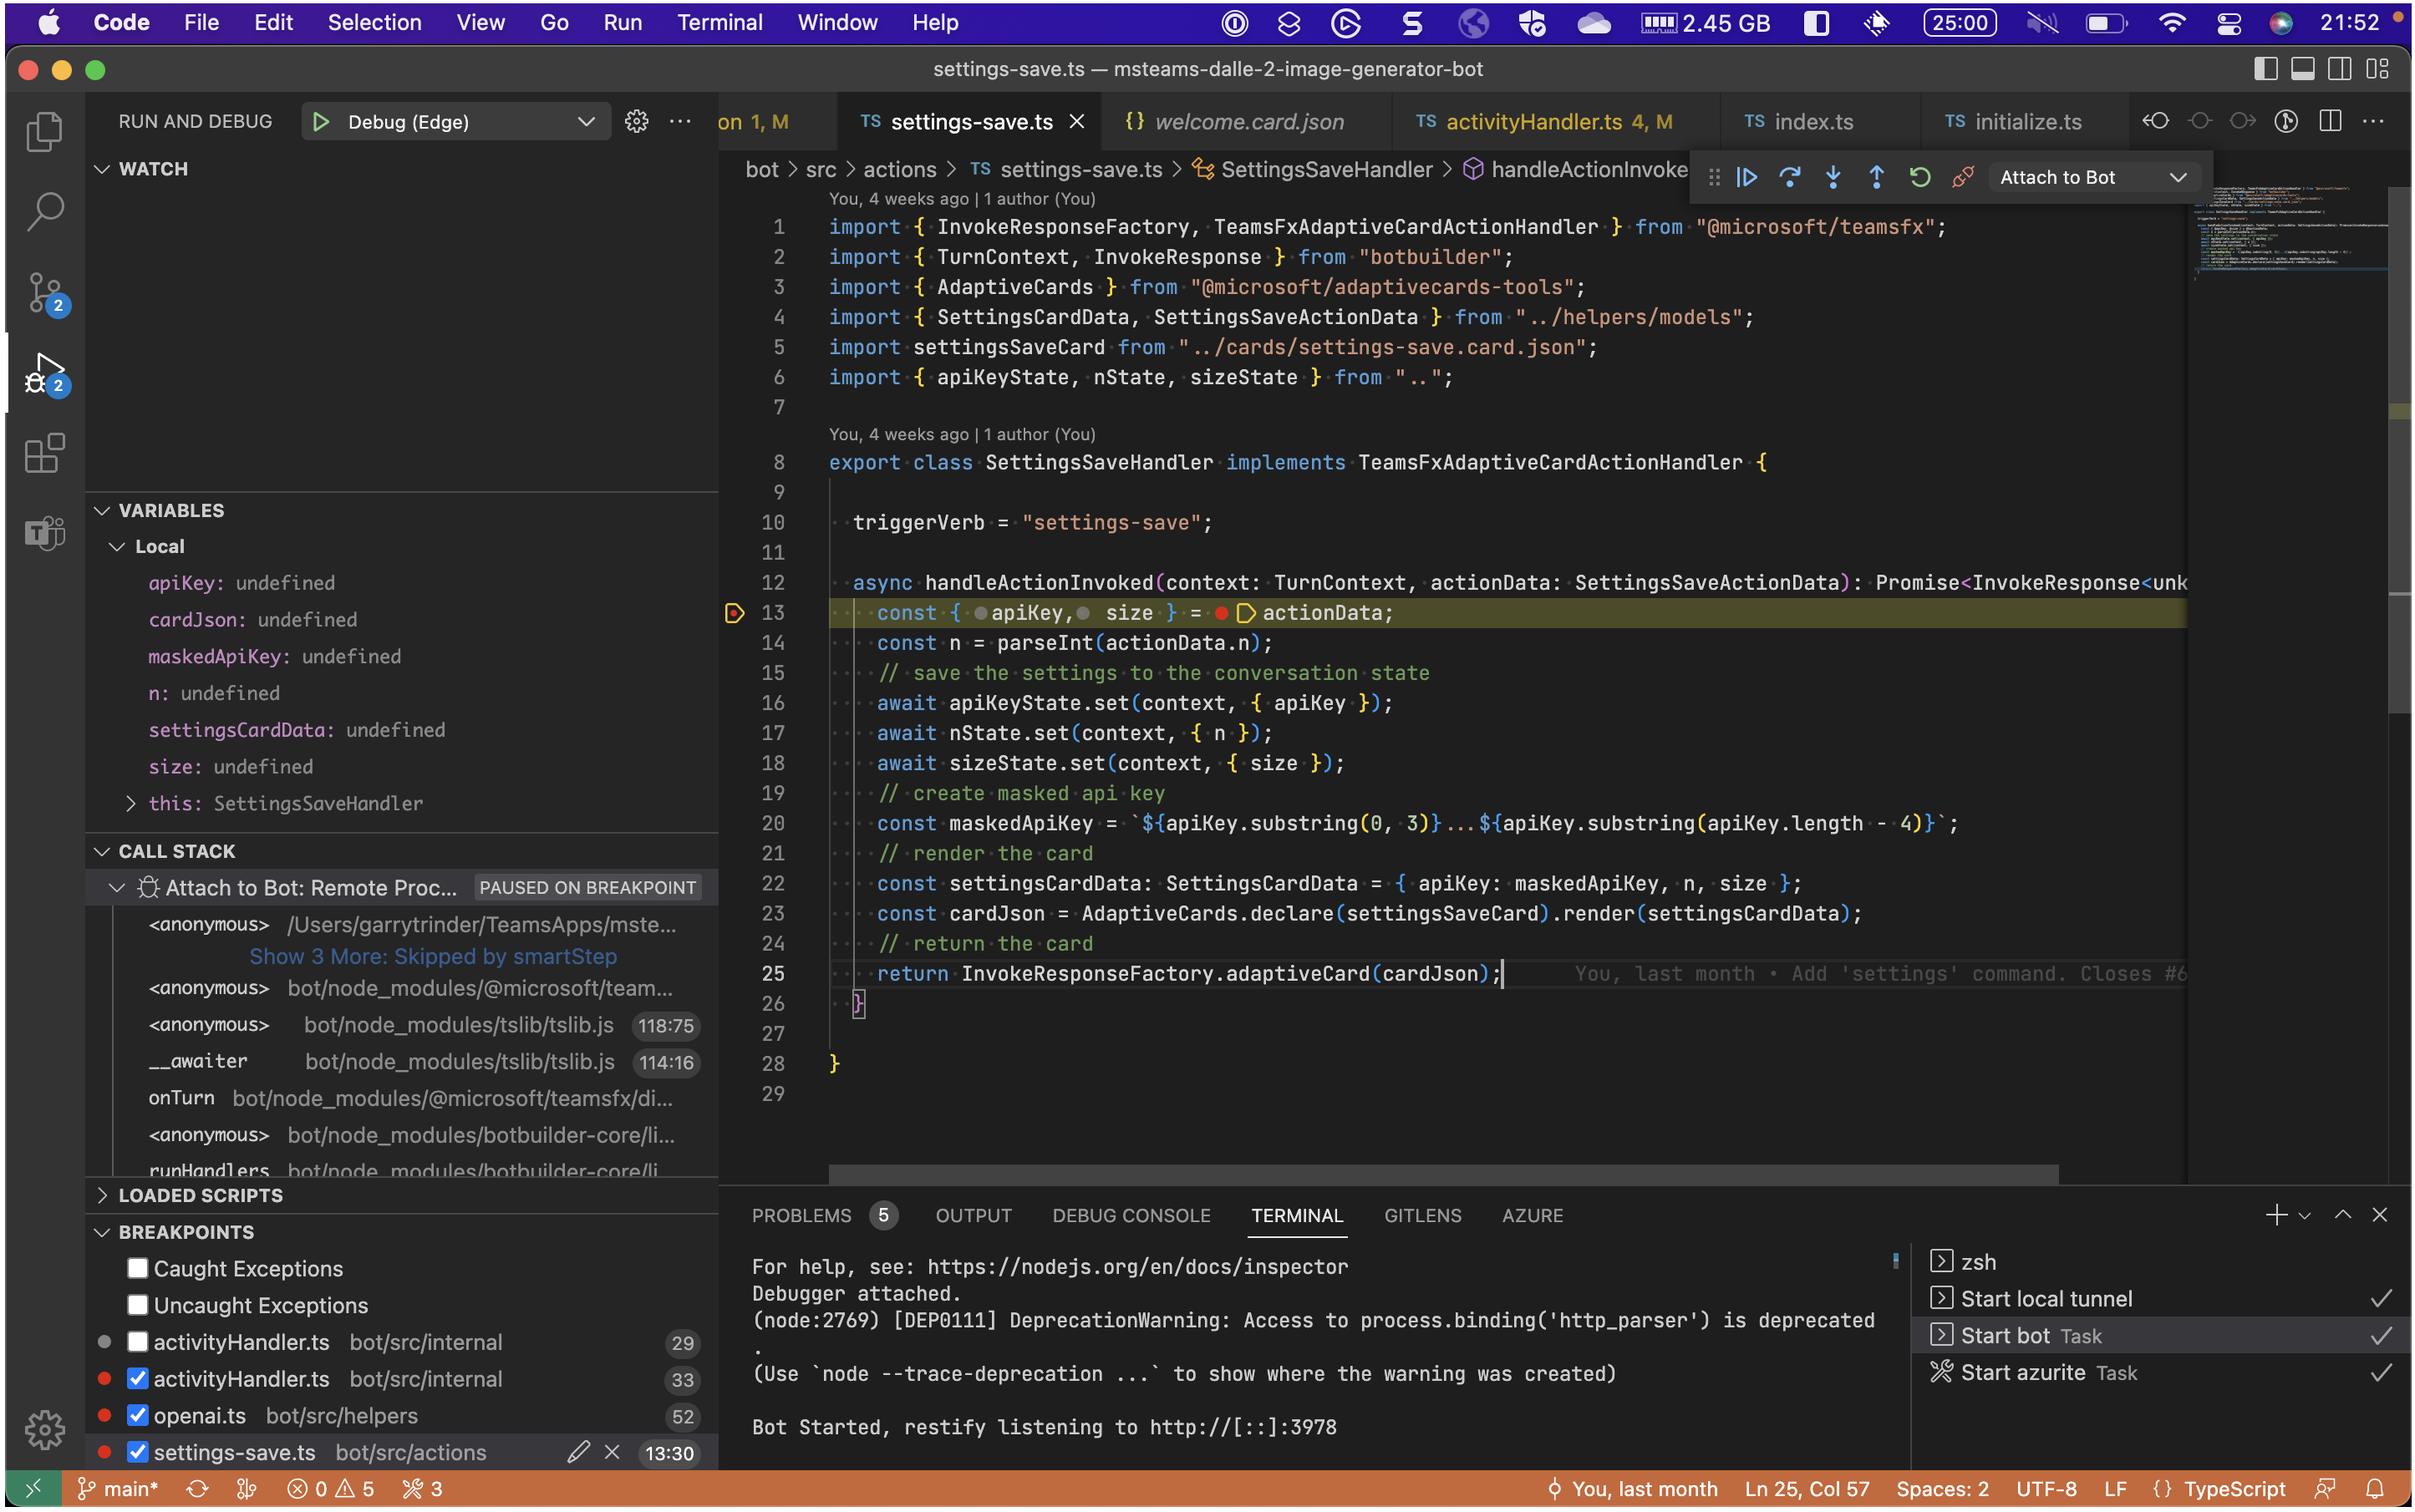Open Teams Toolkit in activity bar
2415x1512 pixels.
pos(44,532)
